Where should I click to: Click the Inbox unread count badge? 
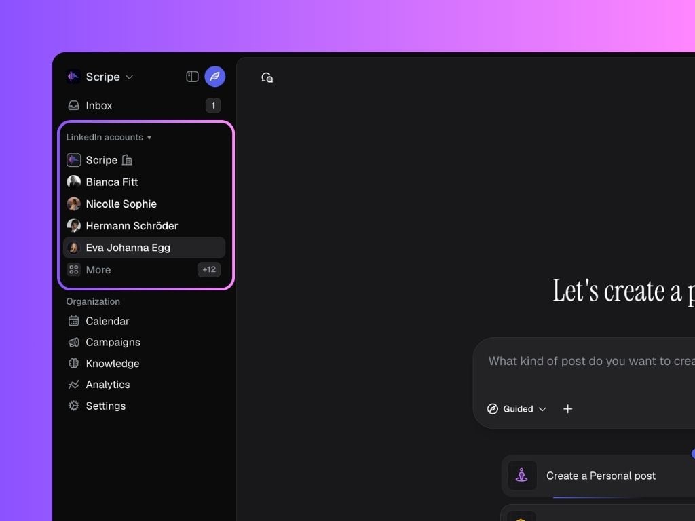pyautogui.click(x=213, y=105)
